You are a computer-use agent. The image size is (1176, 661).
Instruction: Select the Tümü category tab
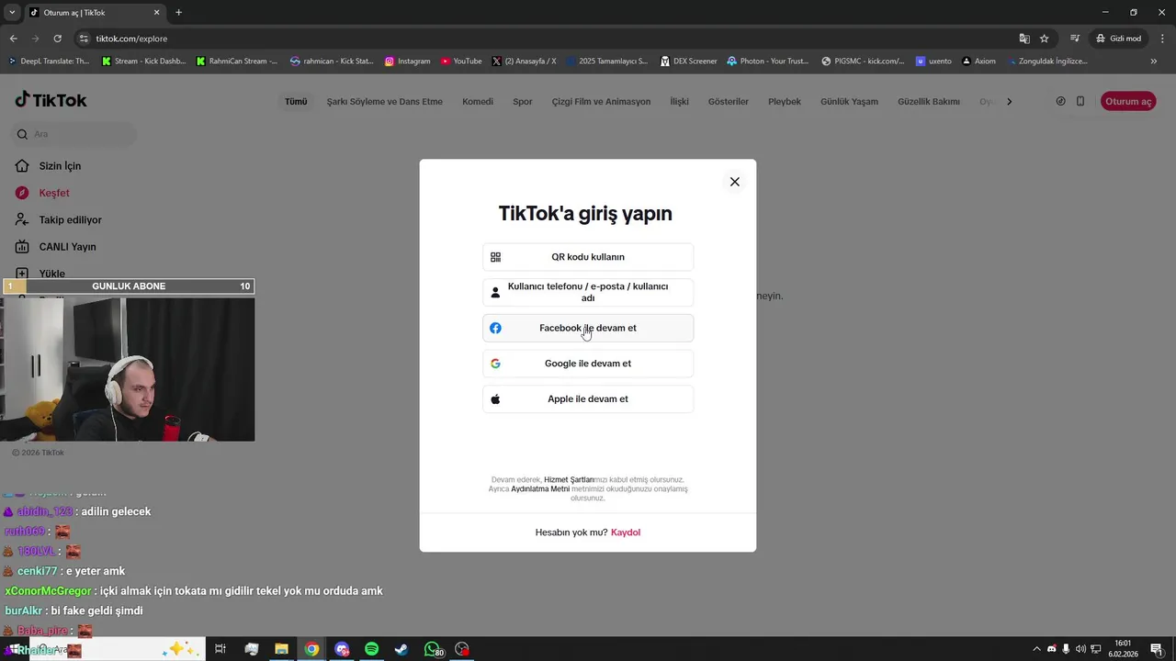(x=296, y=102)
